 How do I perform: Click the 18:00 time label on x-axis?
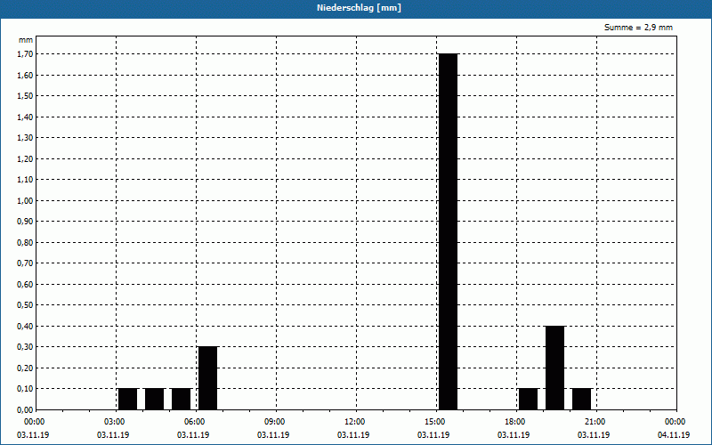click(x=514, y=422)
